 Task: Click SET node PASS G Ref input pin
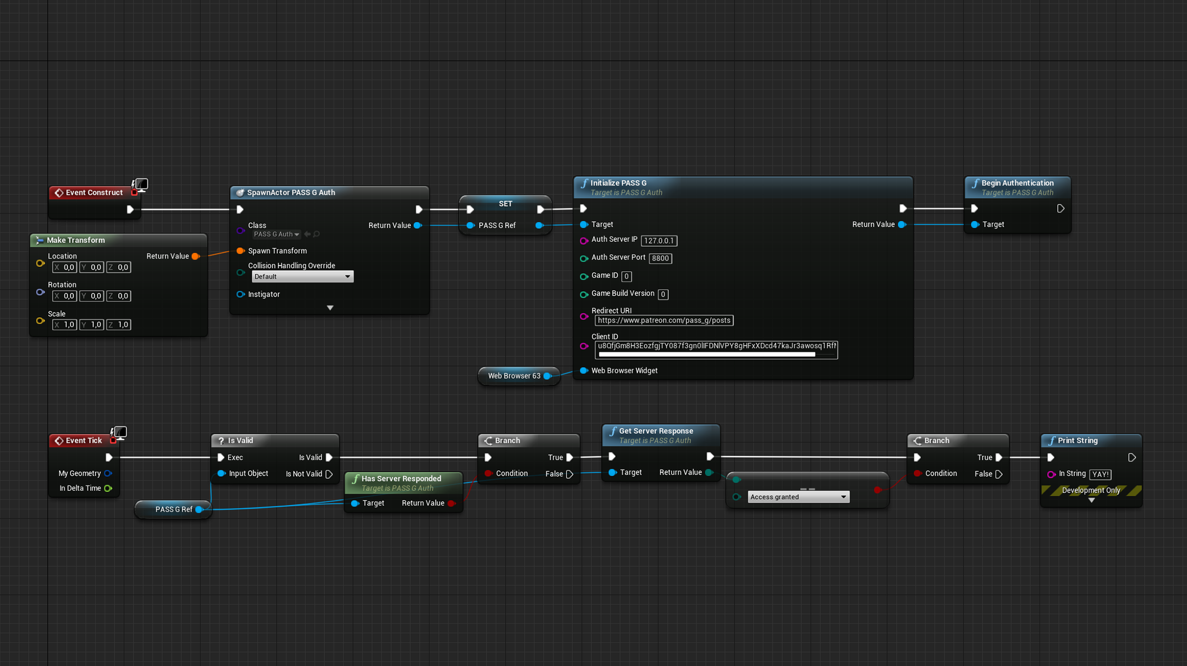470,225
